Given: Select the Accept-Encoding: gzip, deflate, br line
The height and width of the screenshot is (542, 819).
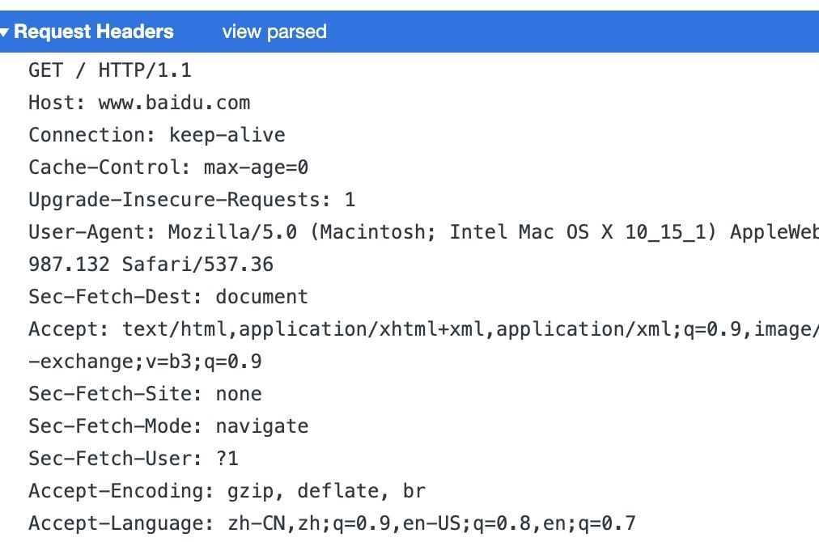Looking at the screenshot, I should tap(227, 491).
